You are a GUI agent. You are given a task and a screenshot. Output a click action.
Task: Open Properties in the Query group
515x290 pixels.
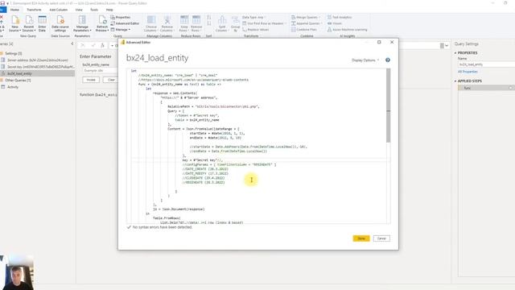coord(121,17)
